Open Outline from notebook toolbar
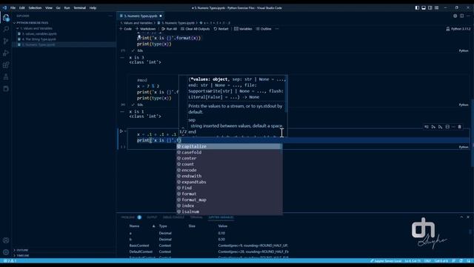This screenshot has height=267, width=474. click(264, 29)
